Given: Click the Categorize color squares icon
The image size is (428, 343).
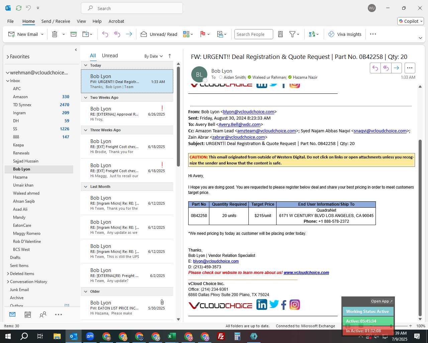Looking at the screenshot, I should pyautogui.click(x=186, y=34).
